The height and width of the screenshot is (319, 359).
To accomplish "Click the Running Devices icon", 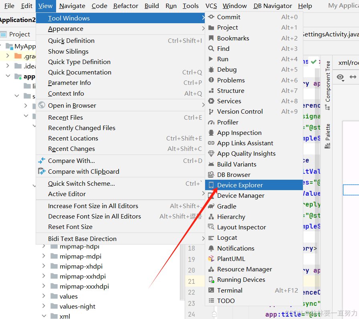I will tap(211, 280).
